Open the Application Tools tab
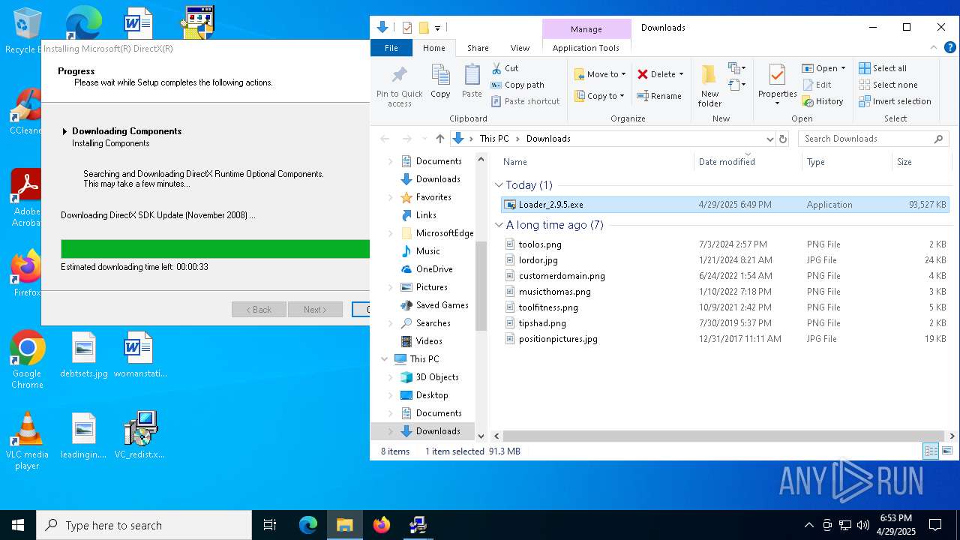The image size is (960, 540). pyautogui.click(x=586, y=48)
